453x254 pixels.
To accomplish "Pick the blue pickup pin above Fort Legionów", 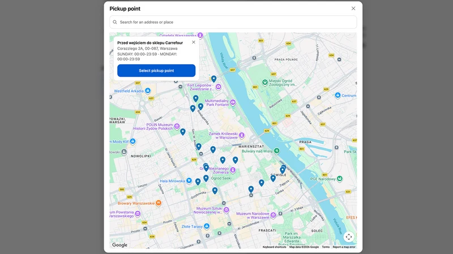I will tap(213, 79).
